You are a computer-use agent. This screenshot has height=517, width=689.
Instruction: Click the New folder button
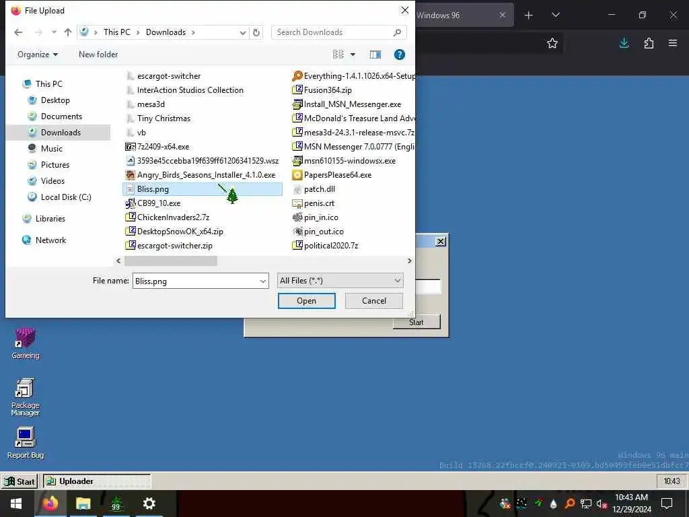[98, 55]
